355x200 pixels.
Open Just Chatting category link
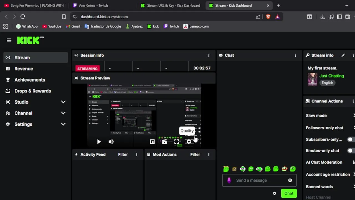[331, 76]
